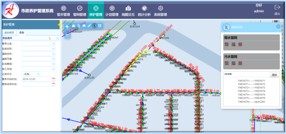Click the broom clear icon in 查询条件 header

point(50,38)
